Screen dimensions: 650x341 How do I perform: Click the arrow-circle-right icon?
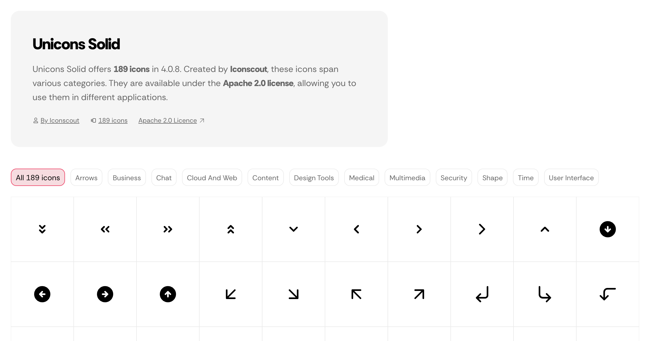point(105,294)
